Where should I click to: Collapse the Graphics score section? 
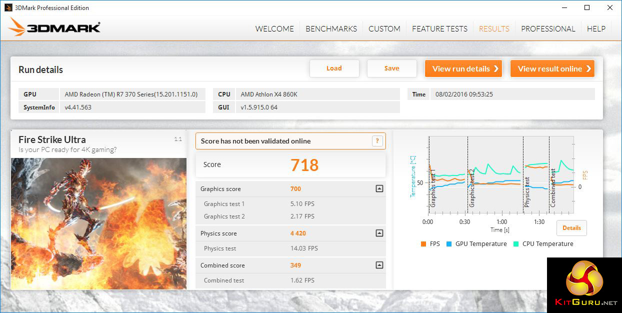[x=379, y=189]
